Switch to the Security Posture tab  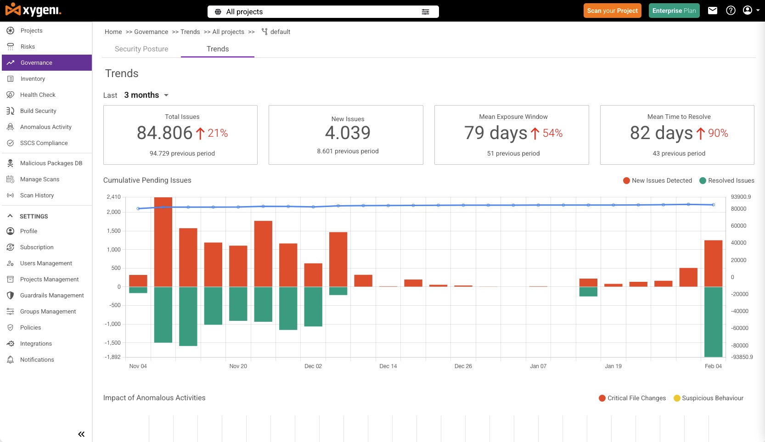point(141,49)
